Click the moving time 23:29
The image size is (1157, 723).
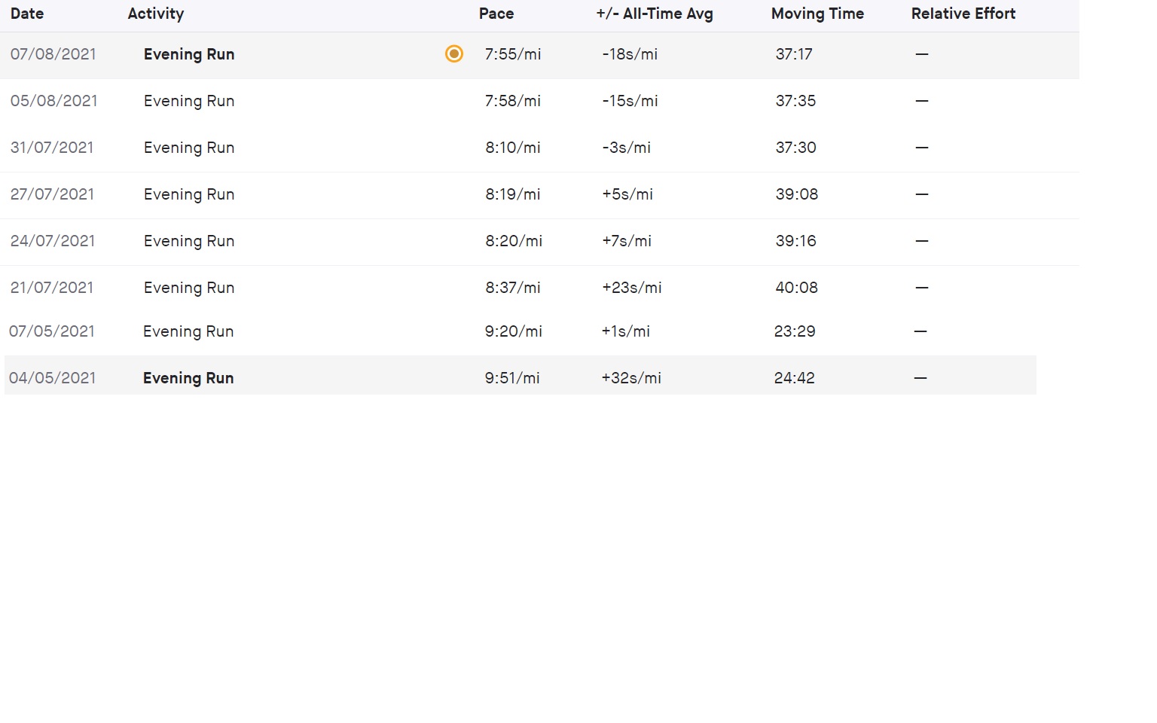point(795,331)
